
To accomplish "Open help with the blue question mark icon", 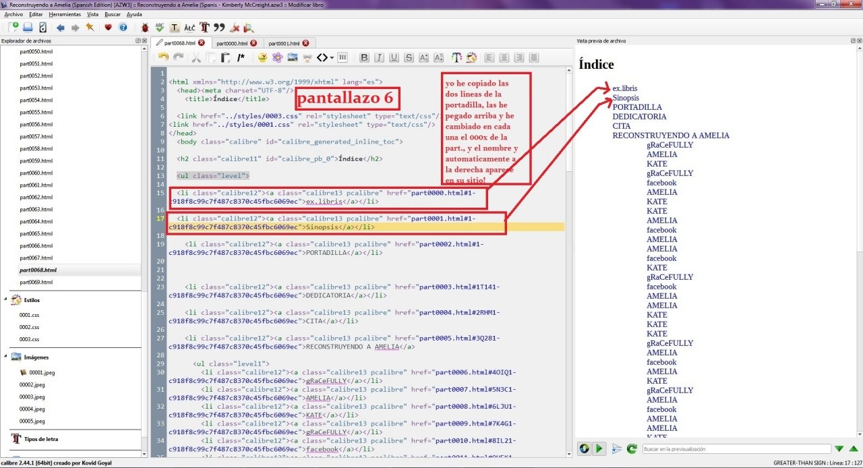I will 123,28.
